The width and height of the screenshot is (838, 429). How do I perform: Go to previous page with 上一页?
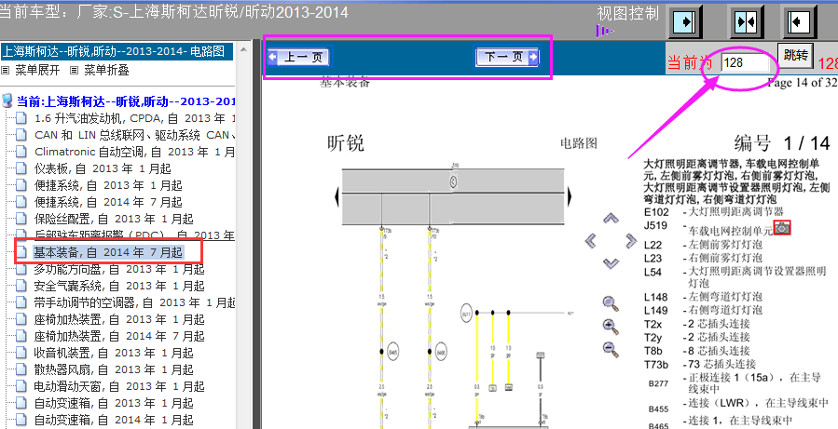297,57
